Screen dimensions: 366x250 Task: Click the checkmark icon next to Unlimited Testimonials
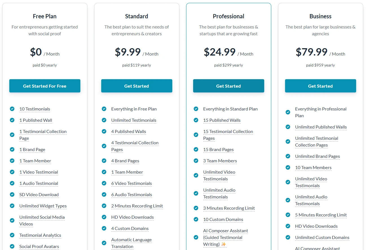click(104, 120)
